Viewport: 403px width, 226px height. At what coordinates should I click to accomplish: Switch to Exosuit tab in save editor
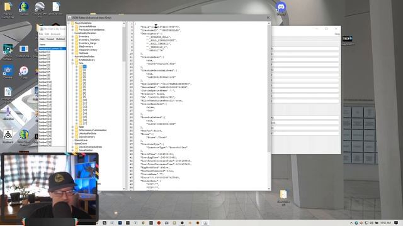coord(50,39)
